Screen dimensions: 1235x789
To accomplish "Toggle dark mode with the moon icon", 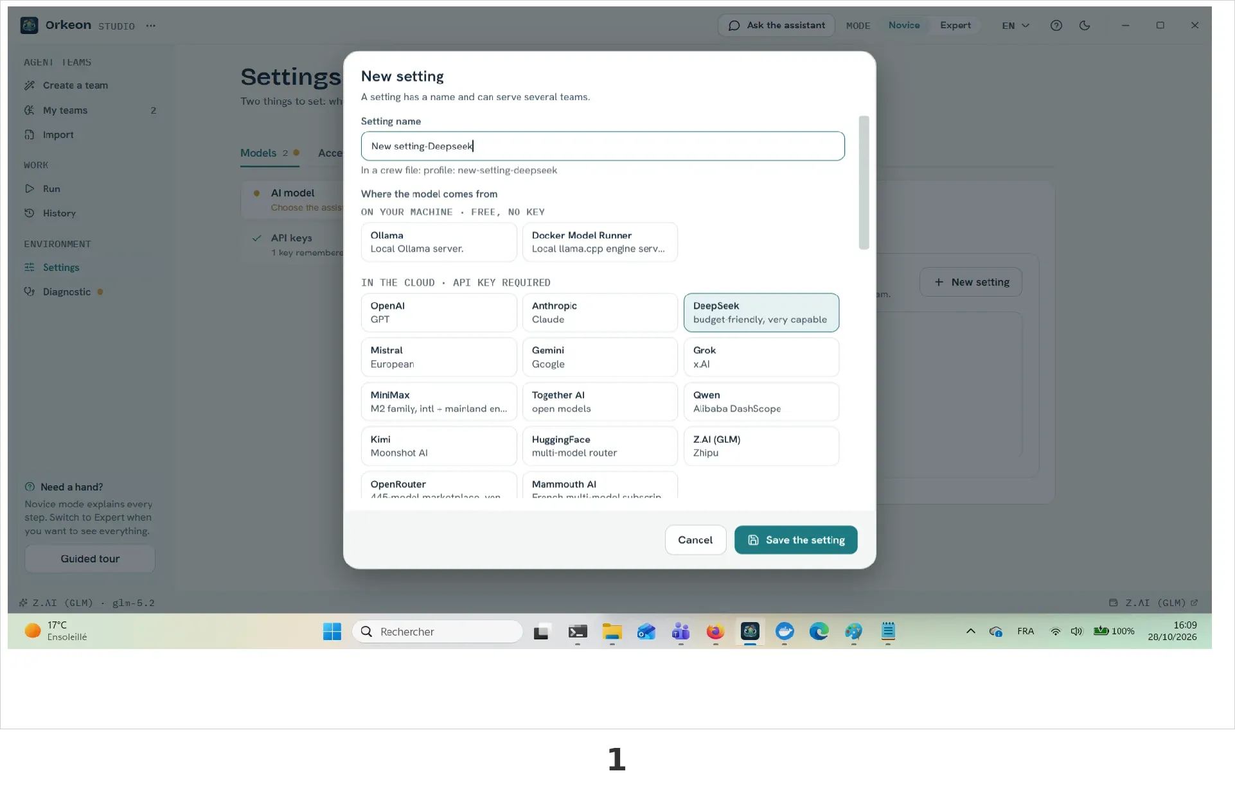I will (1085, 26).
